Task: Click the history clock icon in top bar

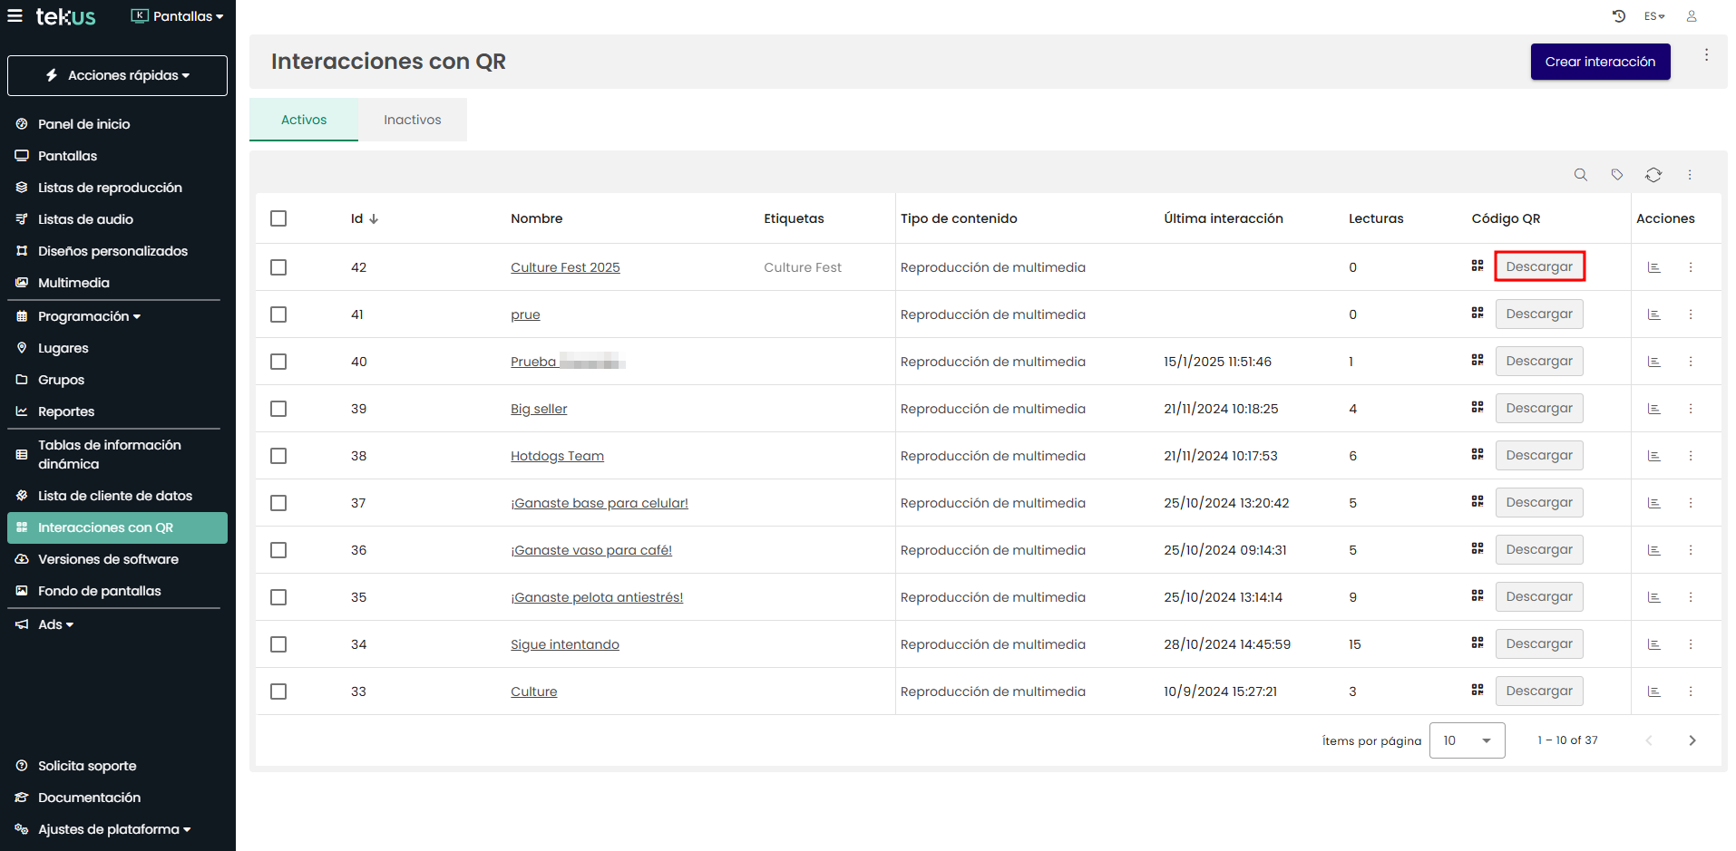Action: pos(1618,16)
